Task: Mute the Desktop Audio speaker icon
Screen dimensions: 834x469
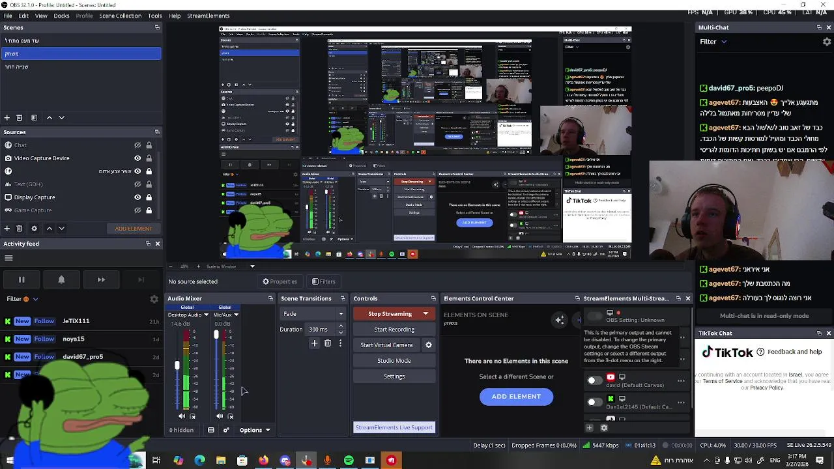Action: coord(182,416)
